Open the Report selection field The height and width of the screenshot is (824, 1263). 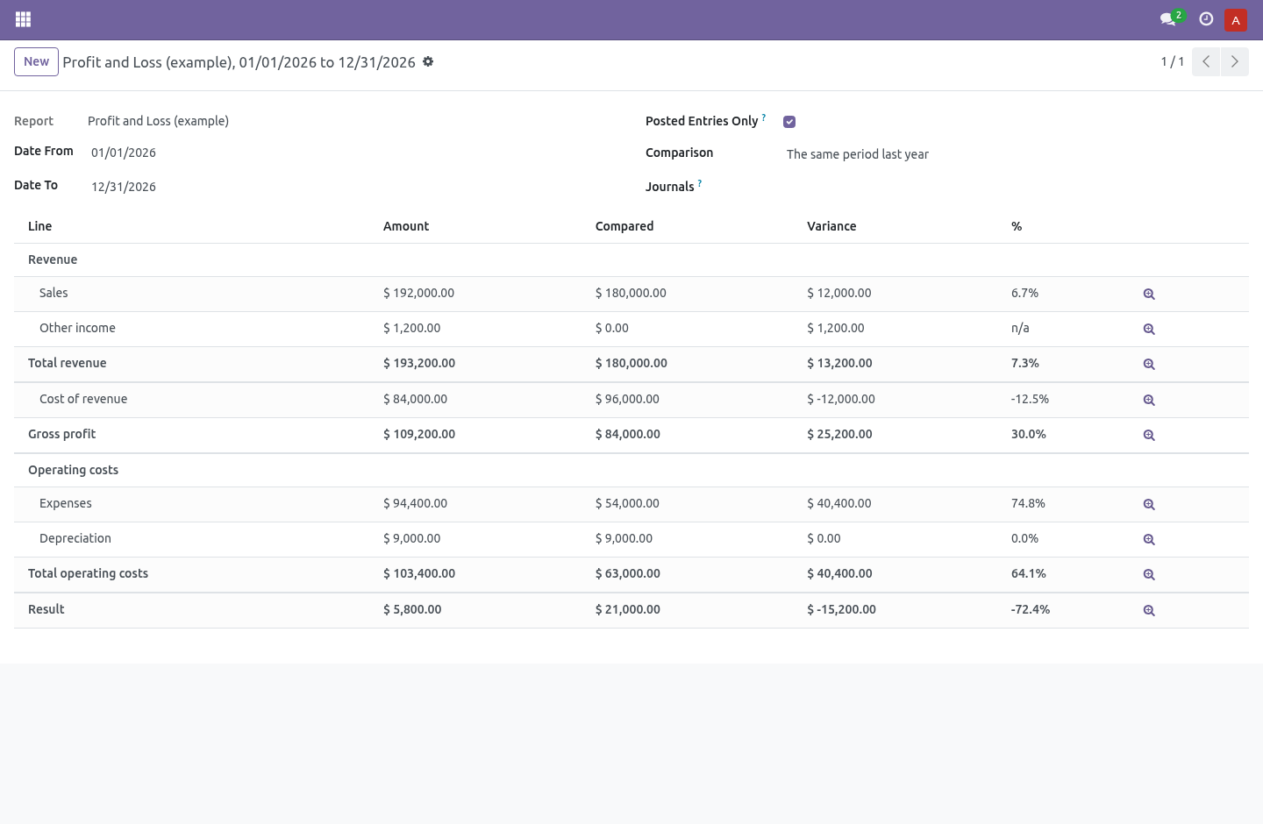click(x=158, y=121)
